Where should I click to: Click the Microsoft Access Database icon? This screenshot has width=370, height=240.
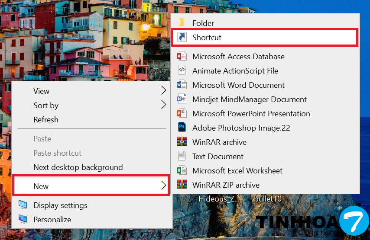coord(182,57)
